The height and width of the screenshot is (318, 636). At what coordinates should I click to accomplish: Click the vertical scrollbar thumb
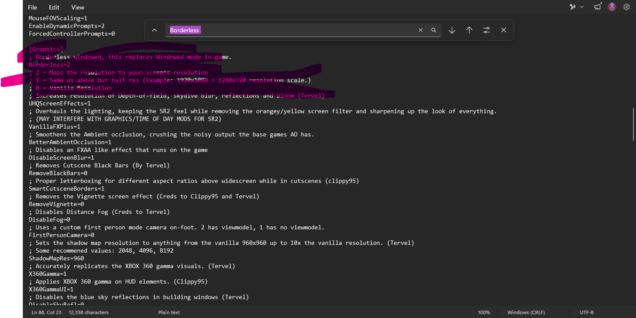coord(633,124)
